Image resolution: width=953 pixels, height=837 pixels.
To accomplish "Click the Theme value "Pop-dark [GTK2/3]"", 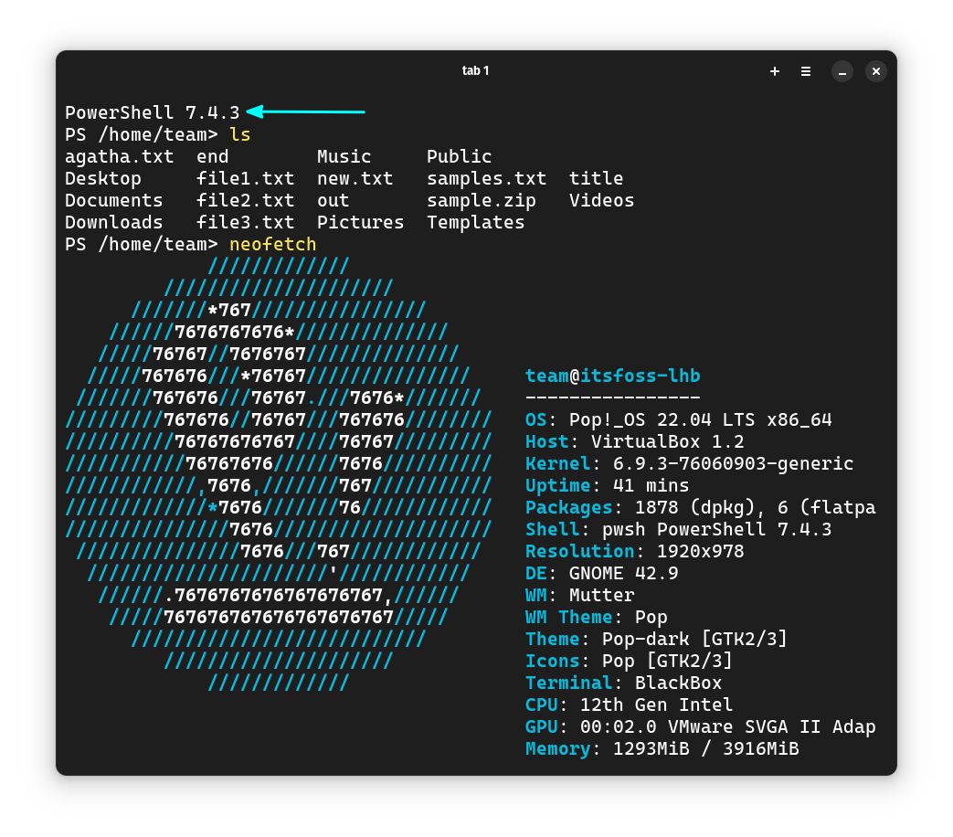I will coord(694,639).
